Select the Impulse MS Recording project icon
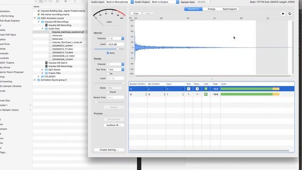Viewport: 302px width, 170px height. pyautogui.click(x=46, y=25)
